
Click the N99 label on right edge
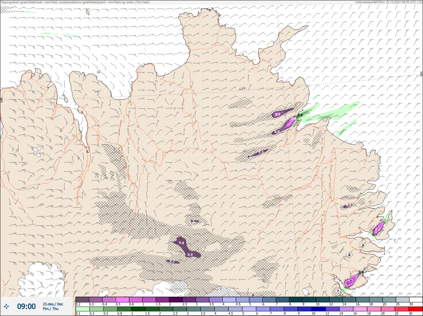coord(421,74)
